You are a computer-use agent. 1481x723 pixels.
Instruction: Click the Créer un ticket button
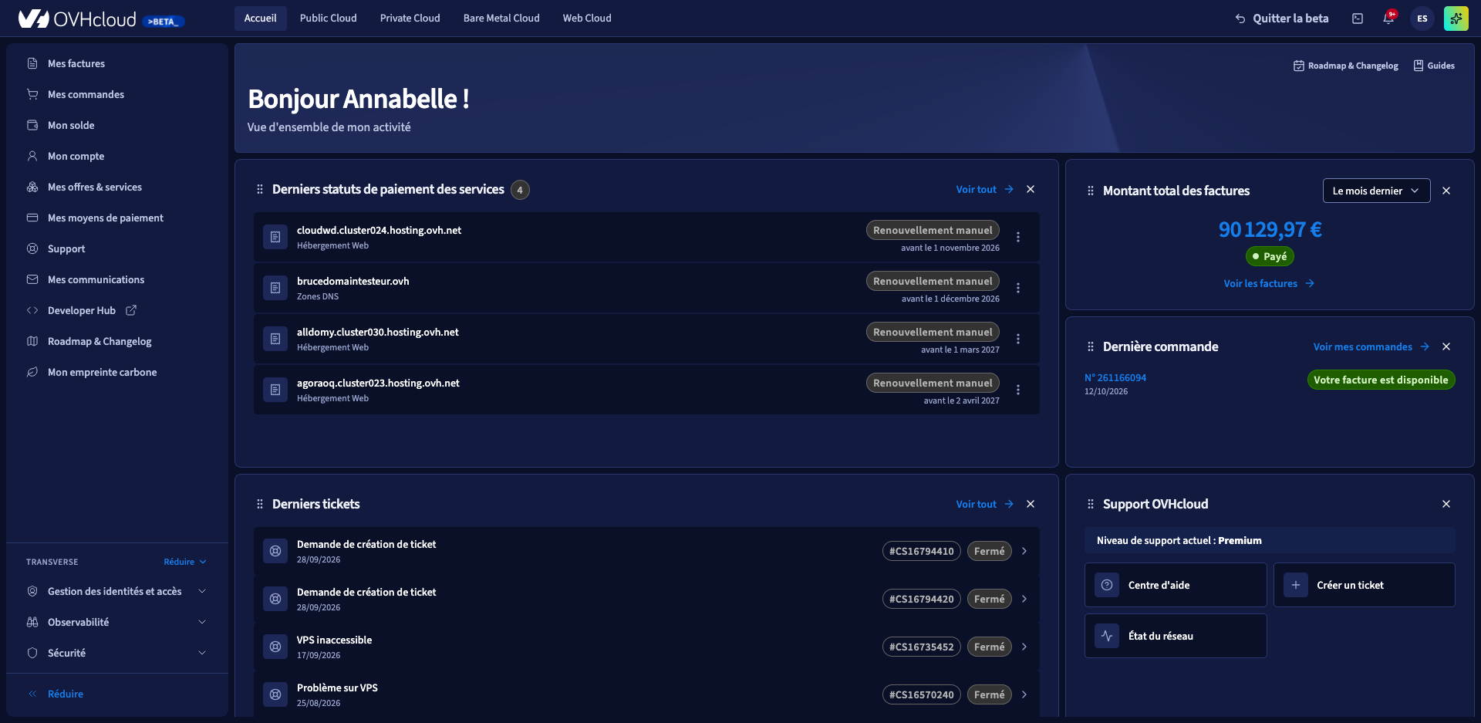pyautogui.click(x=1364, y=585)
